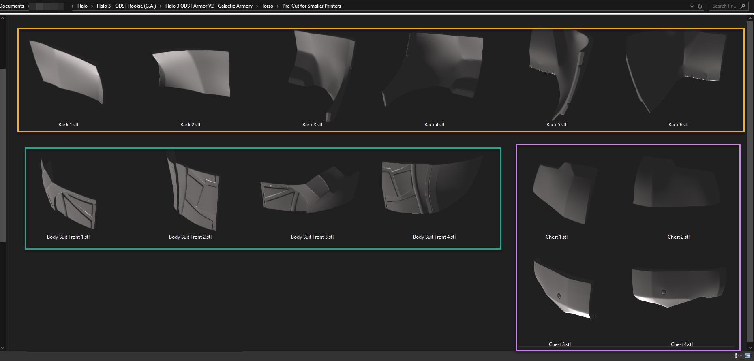
Task: Expand the chevron right before Halo breadcrumb
Action: click(x=73, y=6)
